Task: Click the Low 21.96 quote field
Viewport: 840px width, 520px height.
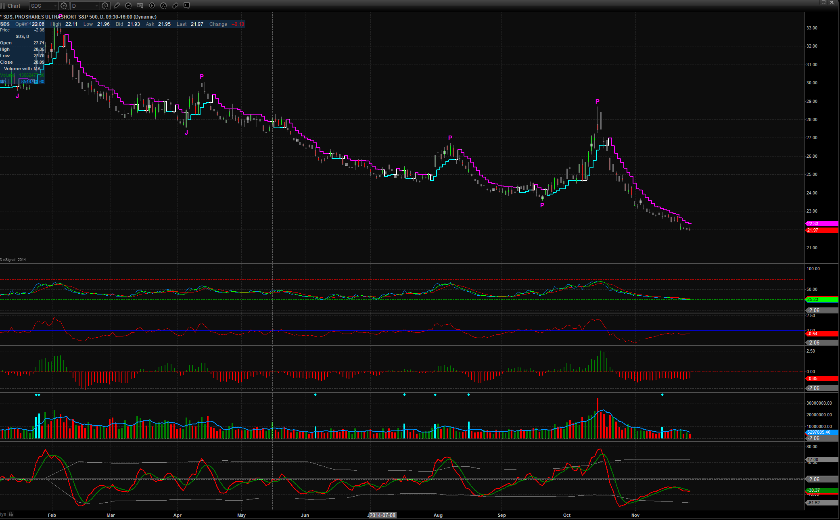Action: click(x=96, y=24)
